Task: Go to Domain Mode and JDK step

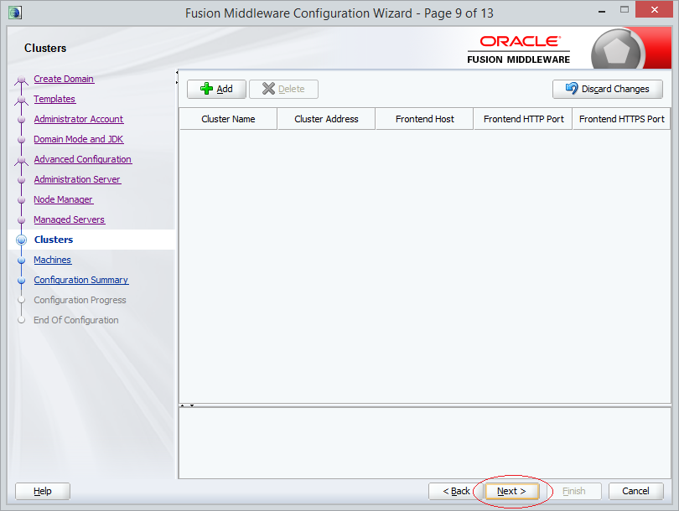Action: 79,139
